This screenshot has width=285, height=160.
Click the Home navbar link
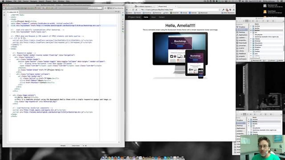146,17
